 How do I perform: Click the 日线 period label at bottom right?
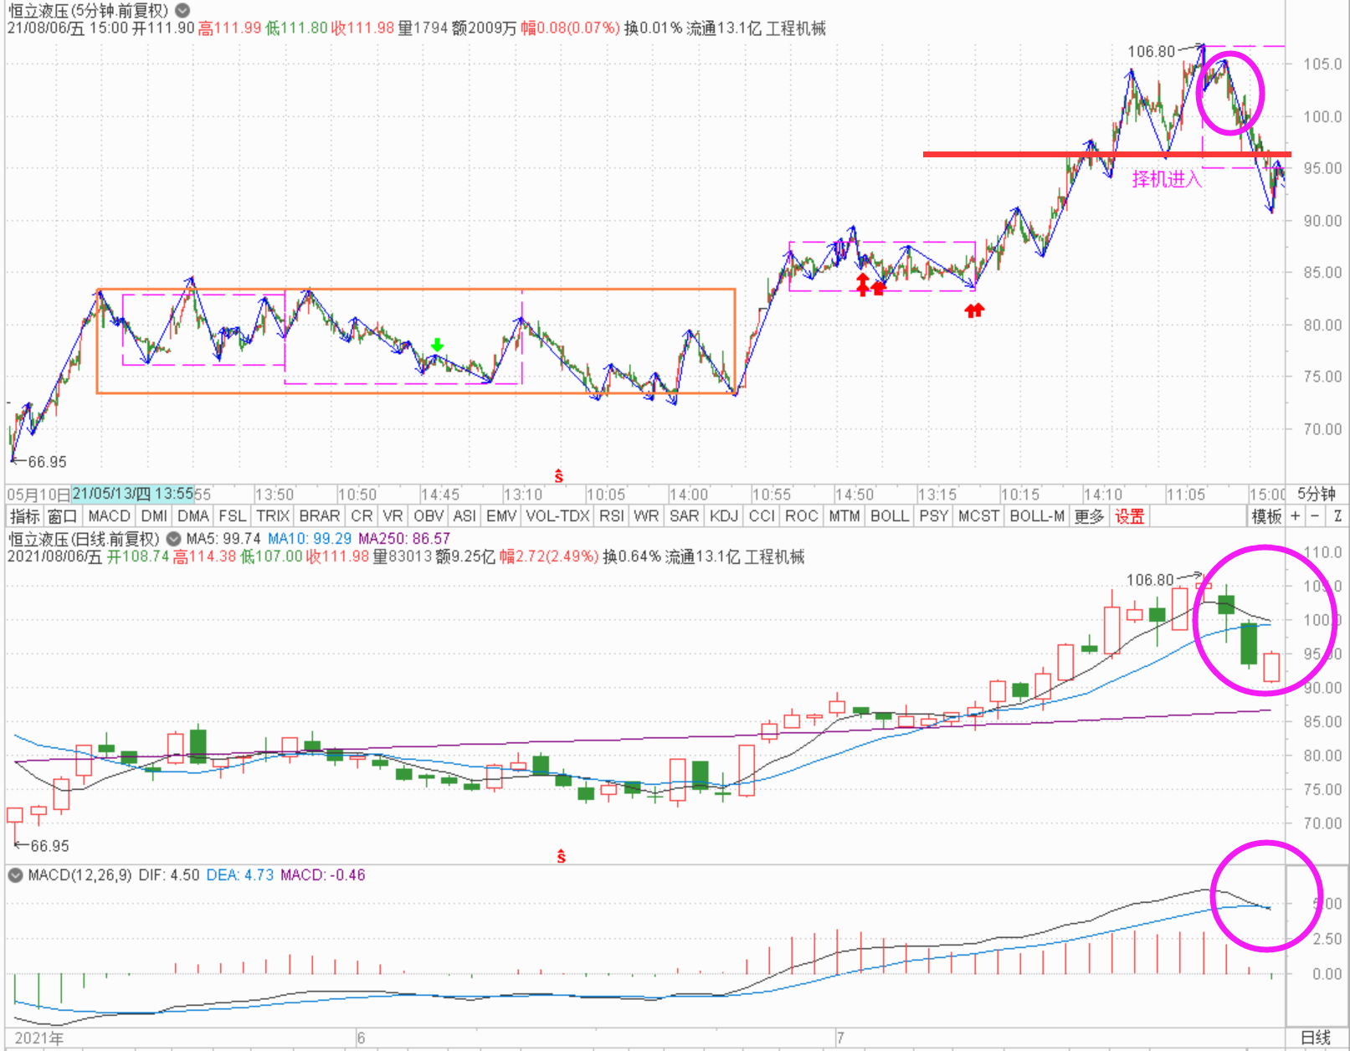1316,1038
